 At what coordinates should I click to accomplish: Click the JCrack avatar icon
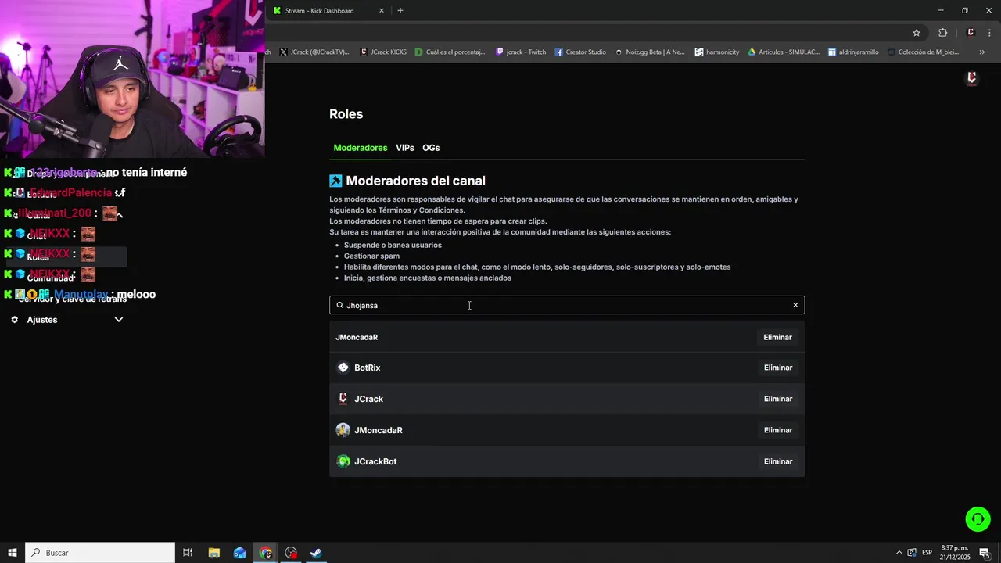point(343,399)
